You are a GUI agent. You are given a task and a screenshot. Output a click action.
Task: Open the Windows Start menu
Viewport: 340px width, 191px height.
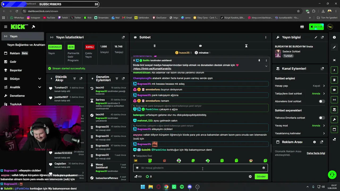(x=143, y=187)
